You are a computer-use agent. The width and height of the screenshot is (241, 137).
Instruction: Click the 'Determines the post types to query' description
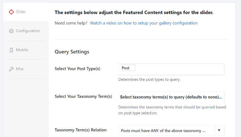click(150, 79)
